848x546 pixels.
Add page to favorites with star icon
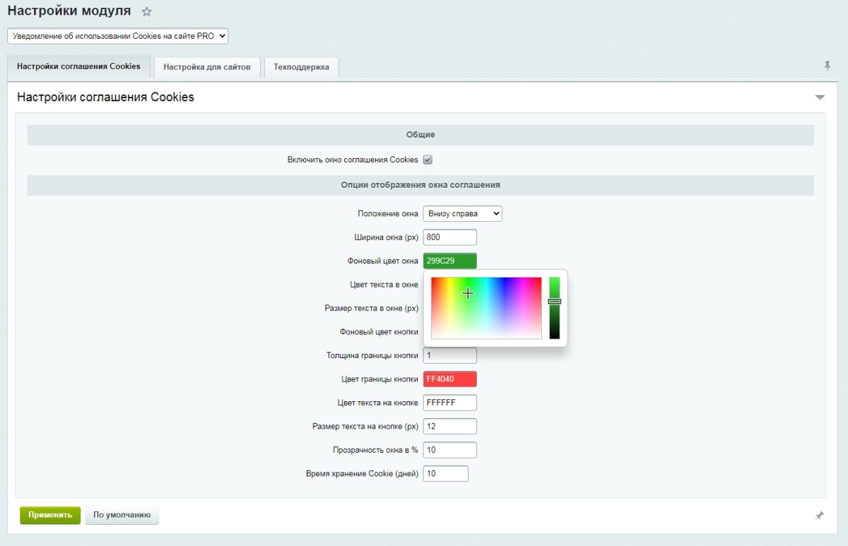tap(147, 12)
